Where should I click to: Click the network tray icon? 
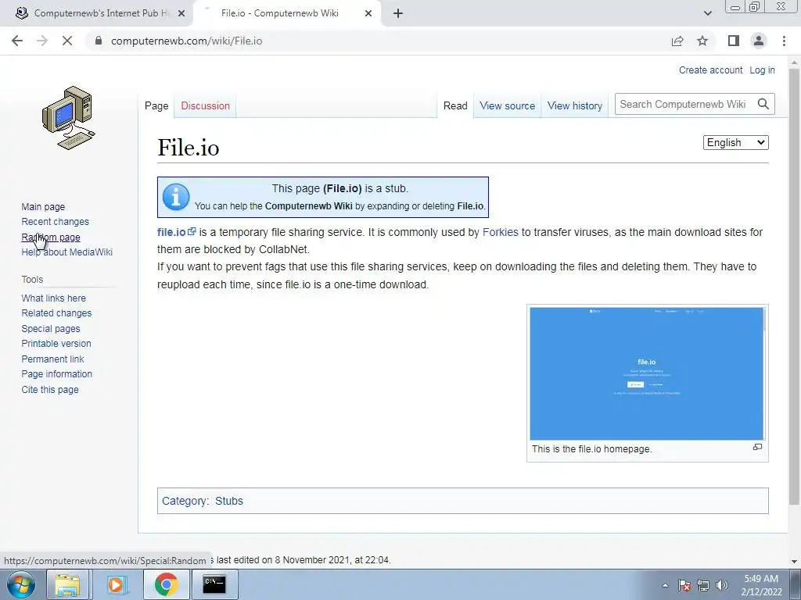[x=703, y=585]
